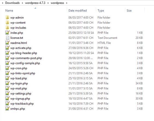This screenshot has width=154, height=121.
Task: Select the xmlrpc.php file name
Action: [x=17, y=109]
